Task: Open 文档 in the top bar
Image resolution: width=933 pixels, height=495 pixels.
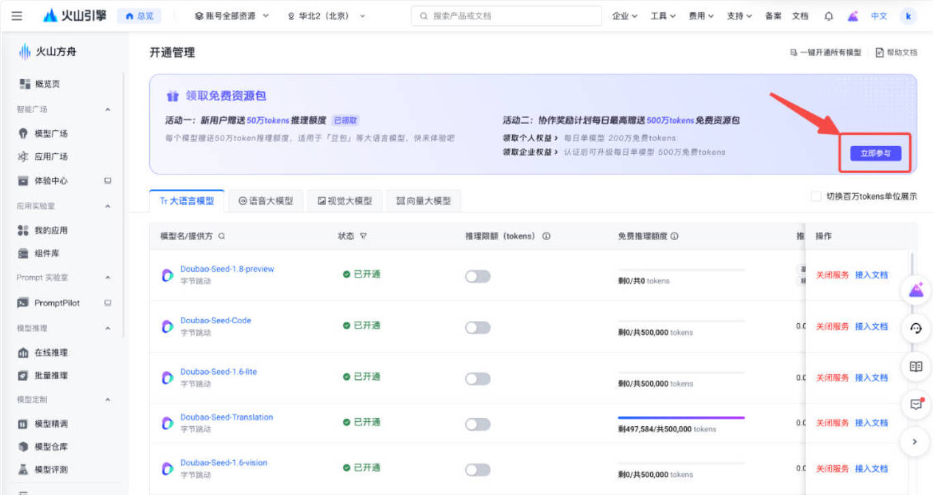Action: [x=800, y=16]
